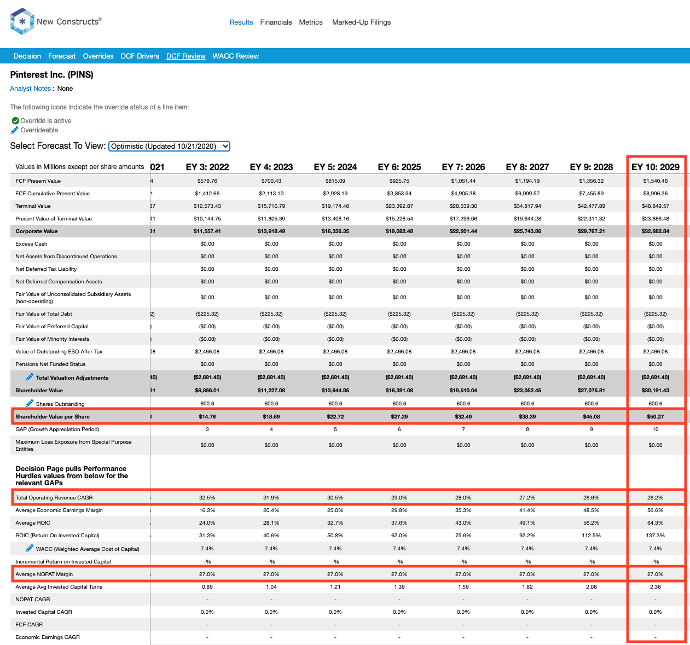Click the pencil icon next to 'Overrideable'
The width and height of the screenshot is (690, 645).
point(15,130)
